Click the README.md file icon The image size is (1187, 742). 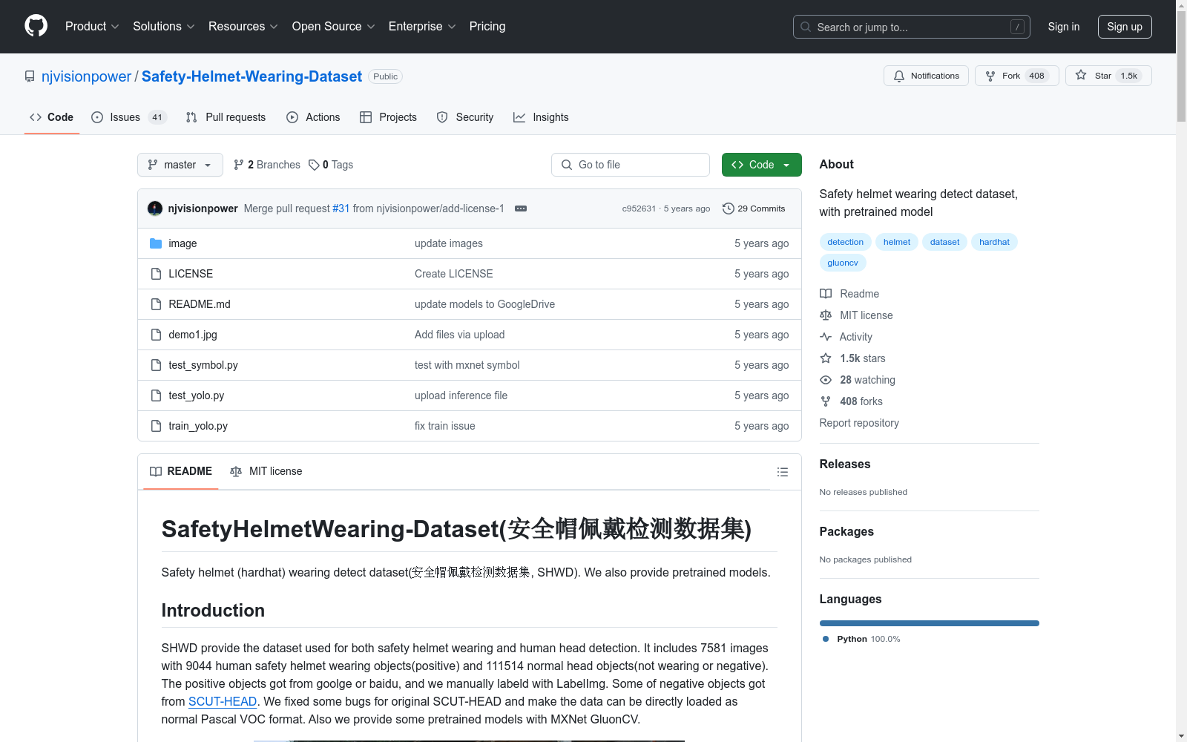coord(156,304)
